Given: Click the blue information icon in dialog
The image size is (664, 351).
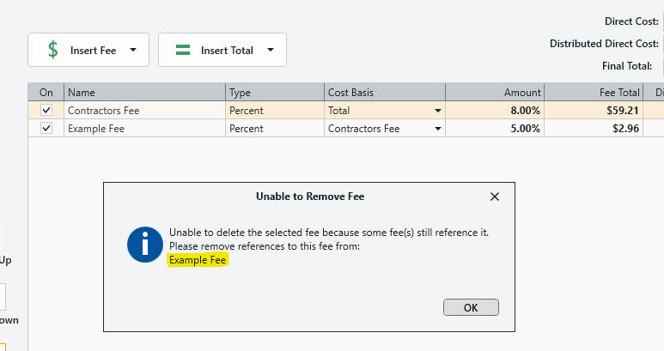Looking at the screenshot, I should pyautogui.click(x=145, y=245).
